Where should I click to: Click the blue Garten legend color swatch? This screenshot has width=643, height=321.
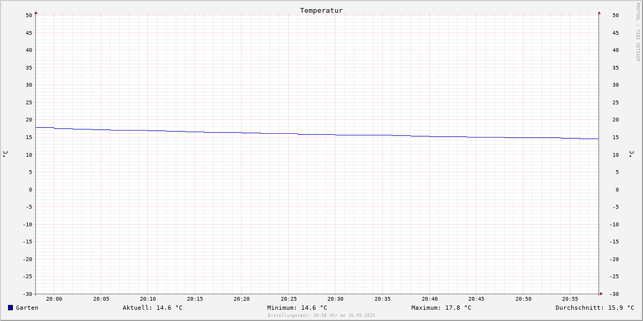pyautogui.click(x=10, y=308)
